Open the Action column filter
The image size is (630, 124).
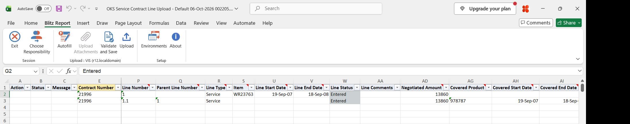point(27,87)
